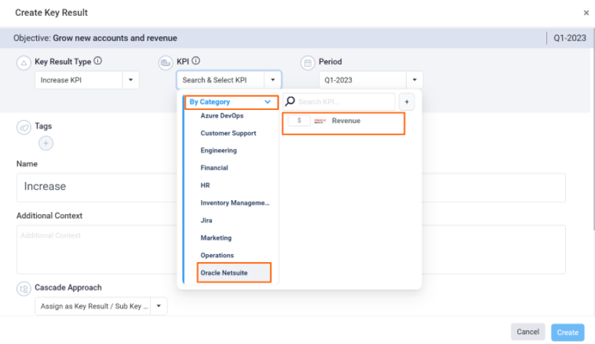
Task: Open KPI info tooltip icon
Action: tap(196, 60)
